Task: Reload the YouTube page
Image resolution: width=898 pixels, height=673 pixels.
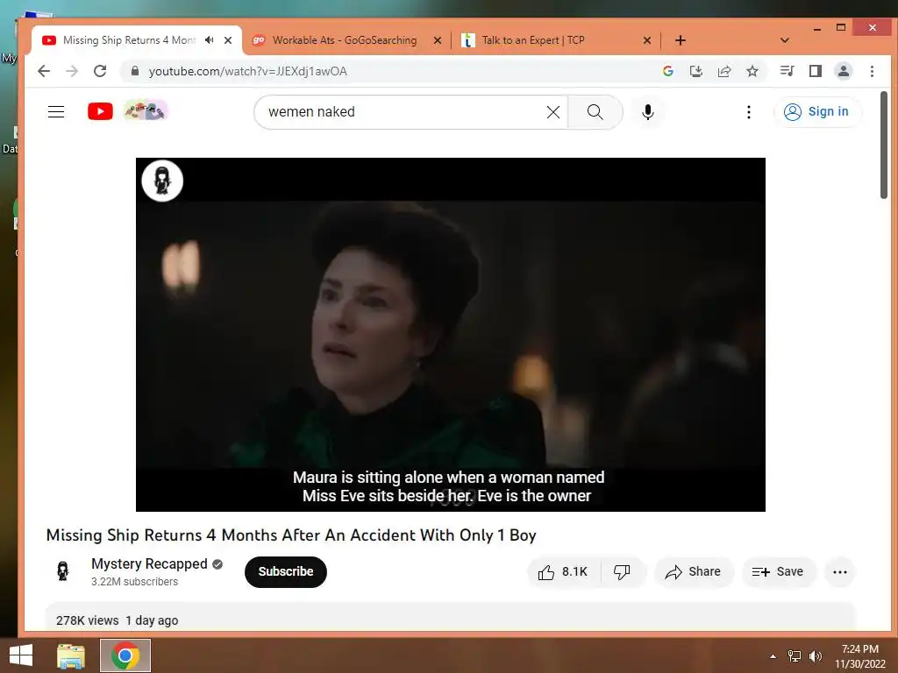Action: coord(100,71)
